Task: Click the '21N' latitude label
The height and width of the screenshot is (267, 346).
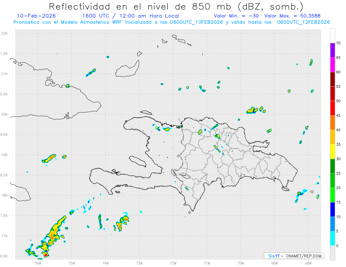Action: pos(4,74)
